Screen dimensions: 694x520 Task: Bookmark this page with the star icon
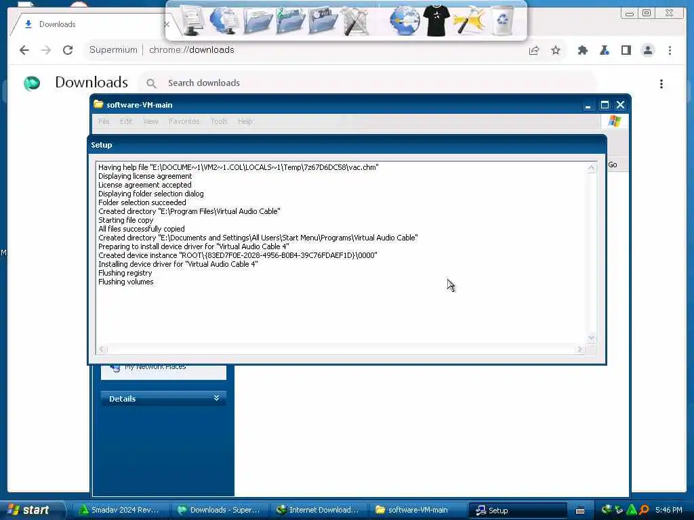tap(556, 50)
